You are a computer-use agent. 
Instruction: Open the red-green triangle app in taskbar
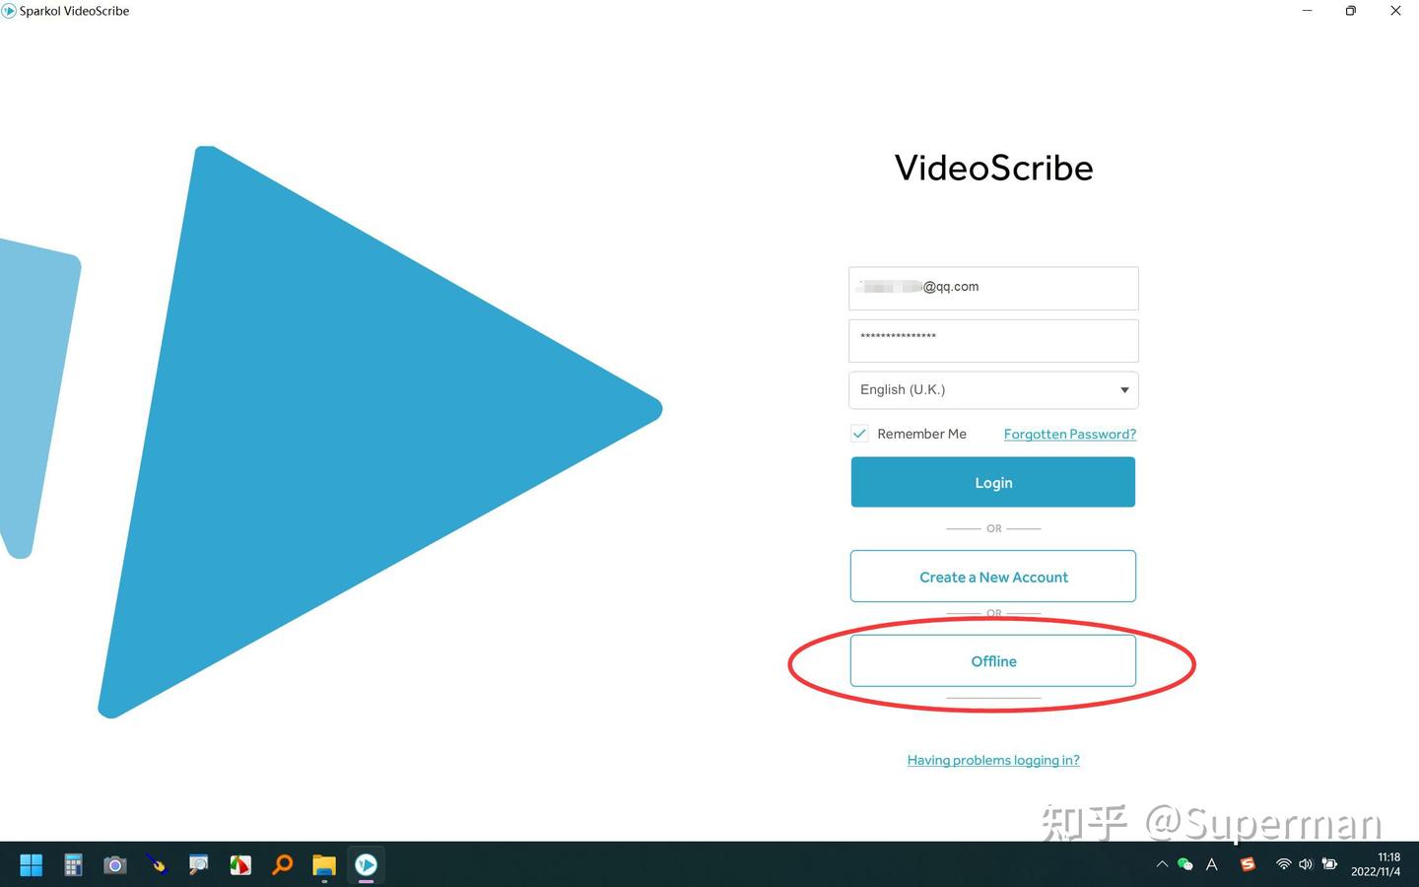point(240,865)
